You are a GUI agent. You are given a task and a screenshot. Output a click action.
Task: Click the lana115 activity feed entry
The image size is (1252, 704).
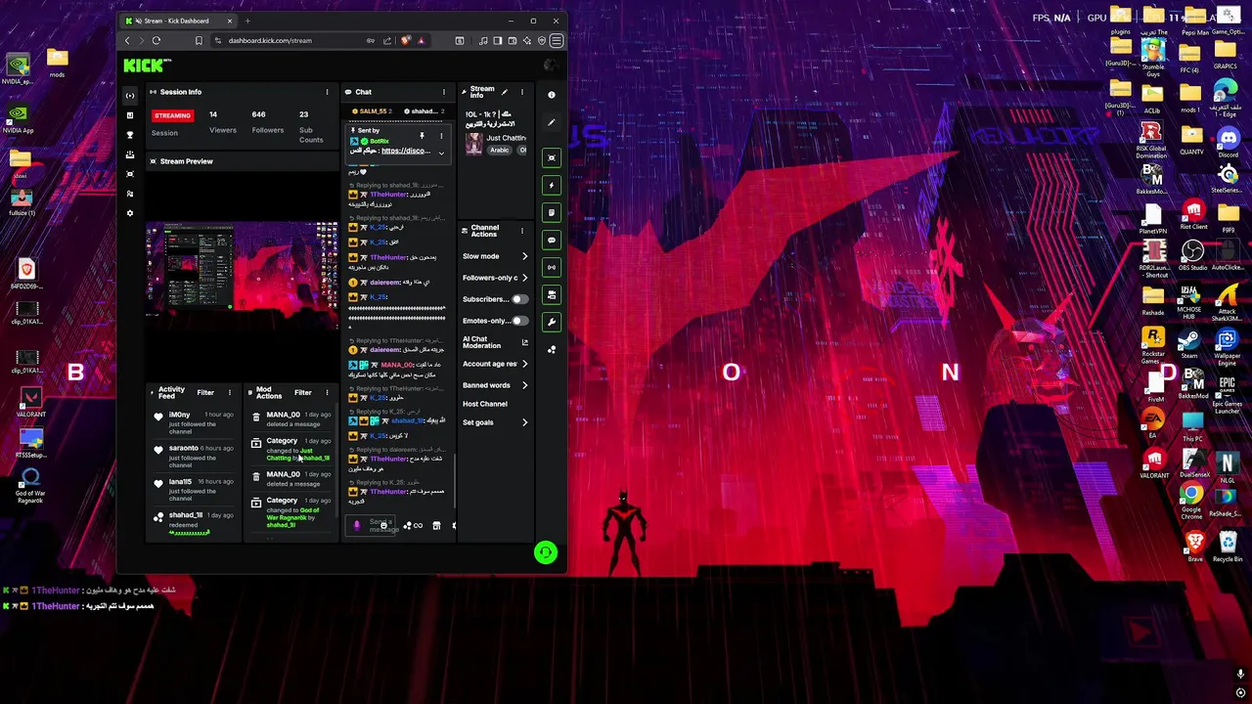point(195,489)
